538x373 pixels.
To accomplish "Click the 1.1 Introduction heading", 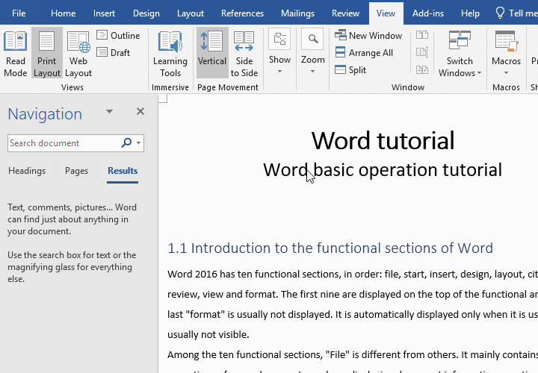I will point(330,248).
